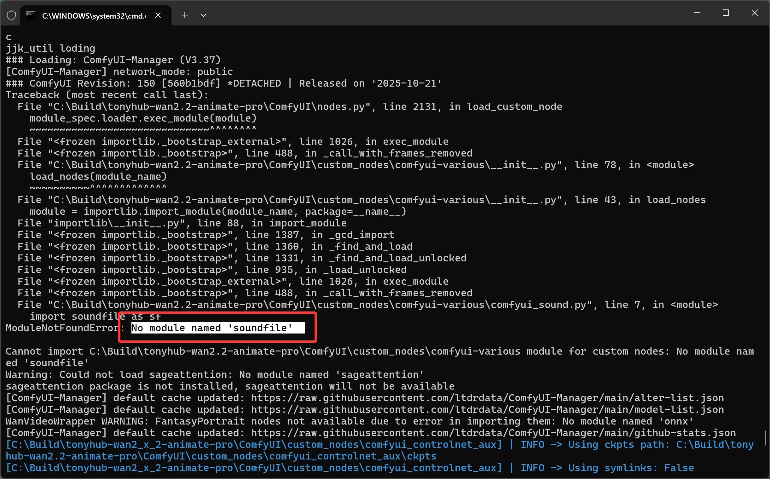The image size is (770, 479).
Task: Click the Traceback (most recent call last) line
Action: pyautogui.click(x=107, y=95)
